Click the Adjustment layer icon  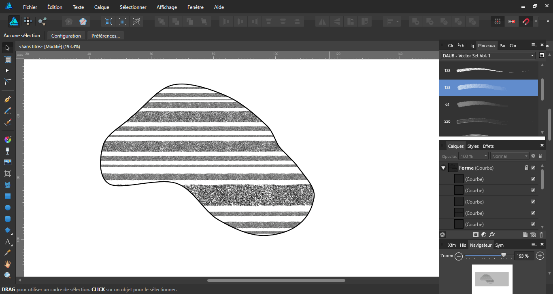[x=484, y=235]
